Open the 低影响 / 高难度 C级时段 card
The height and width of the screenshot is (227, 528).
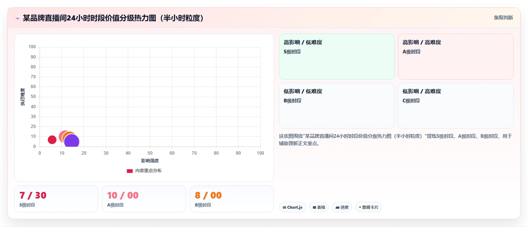click(x=456, y=106)
